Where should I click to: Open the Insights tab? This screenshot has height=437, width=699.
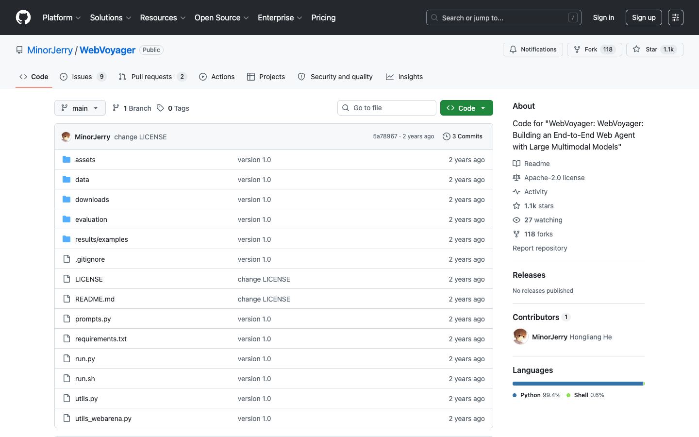tap(404, 77)
